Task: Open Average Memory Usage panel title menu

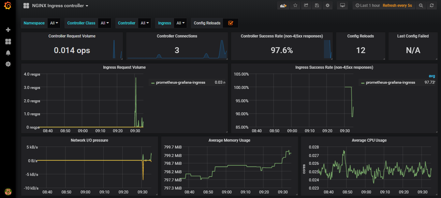Action: [x=229, y=140]
